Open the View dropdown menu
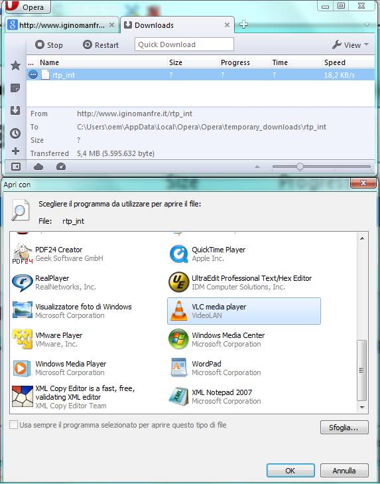This screenshot has width=380, height=484. pyautogui.click(x=350, y=45)
